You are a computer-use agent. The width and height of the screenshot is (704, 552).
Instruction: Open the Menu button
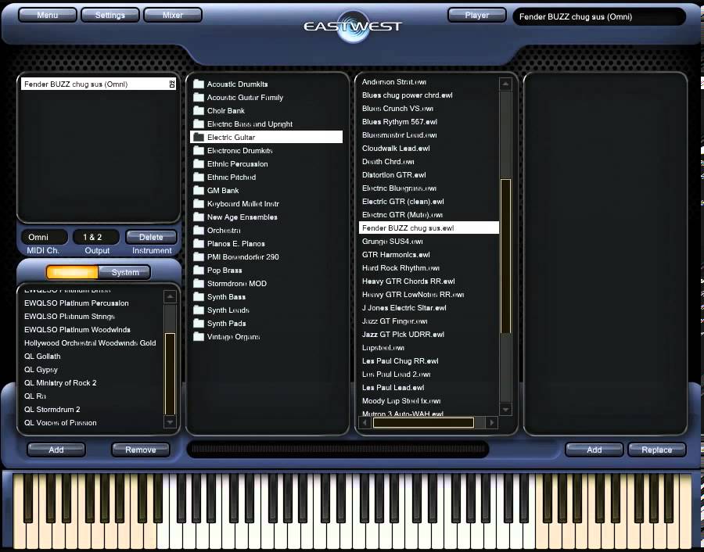pyautogui.click(x=48, y=15)
